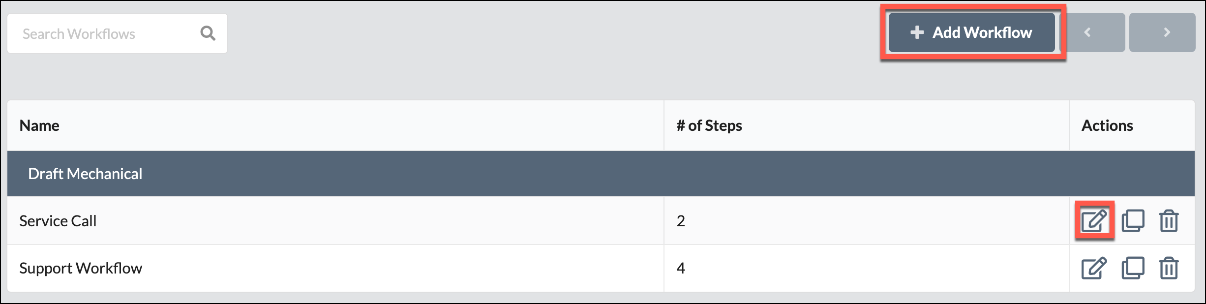This screenshot has width=1206, height=304.
Task: Click the duplicate icon for Service Call
Action: [x=1133, y=221]
